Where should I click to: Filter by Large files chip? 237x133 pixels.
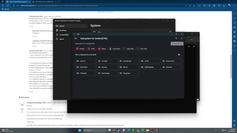(128, 49)
